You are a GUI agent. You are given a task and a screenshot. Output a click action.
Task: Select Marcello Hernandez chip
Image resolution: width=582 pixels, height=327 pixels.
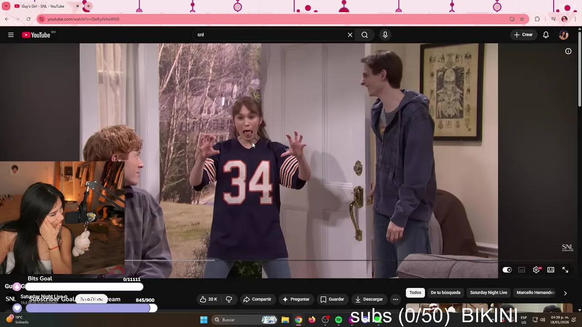[x=536, y=292]
